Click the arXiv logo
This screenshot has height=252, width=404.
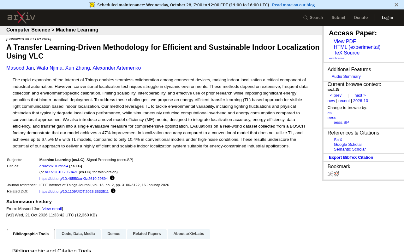click(x=21, y=18)
